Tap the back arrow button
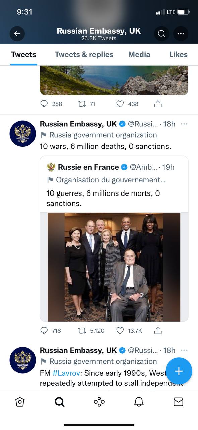Screen dimensions: 198x430 pyautogui.click(x=17, y=34)
